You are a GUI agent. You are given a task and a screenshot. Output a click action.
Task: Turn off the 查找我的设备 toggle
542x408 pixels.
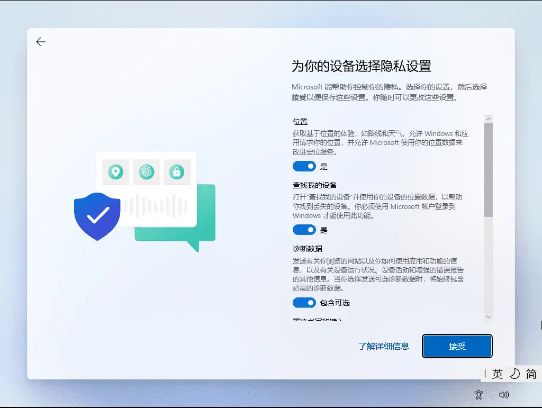[x=304, y=230]
